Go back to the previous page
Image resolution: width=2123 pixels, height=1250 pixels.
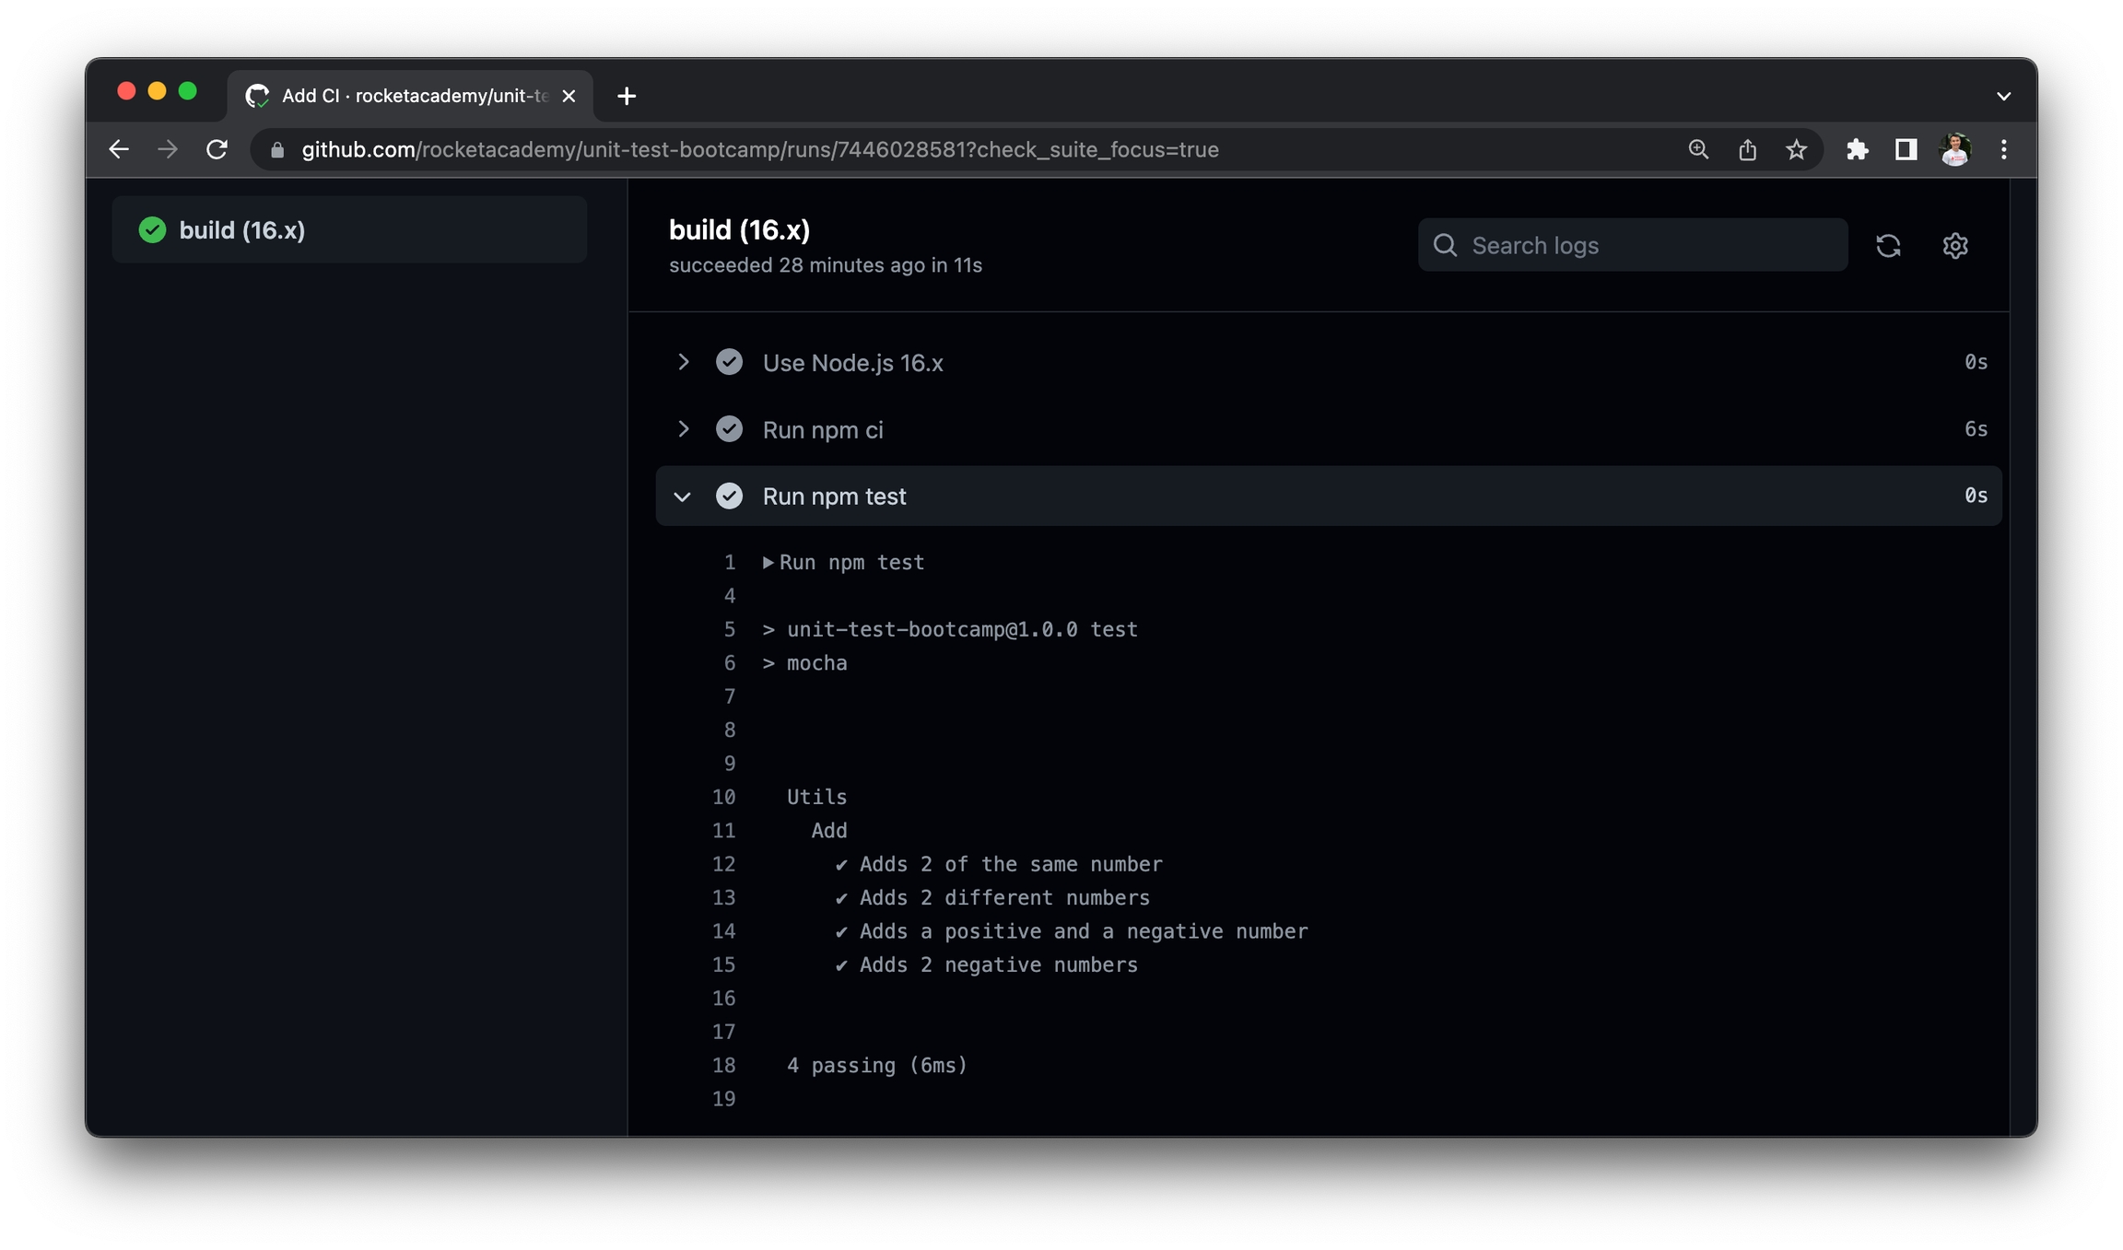[119, 149]
